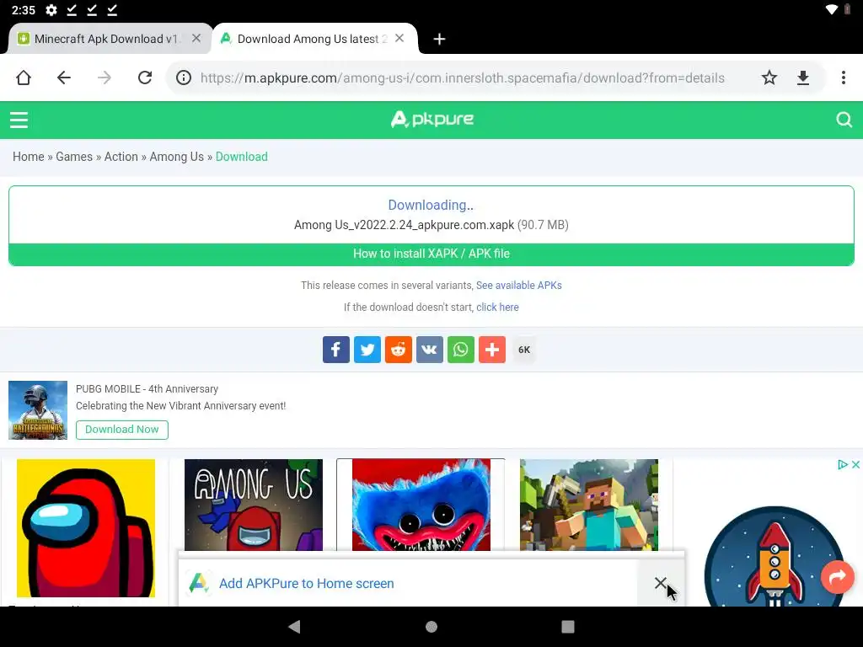The width and height of the screenshot is (863, 647).
Task: Reload the page with the refresh icon
Action: coord(145,78)
